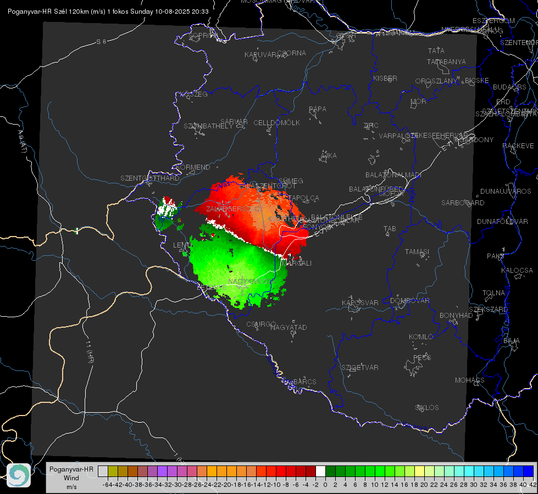Click the NAGYKANIZSA label on the green echo

pyautogui.click(x=252, y=282)
